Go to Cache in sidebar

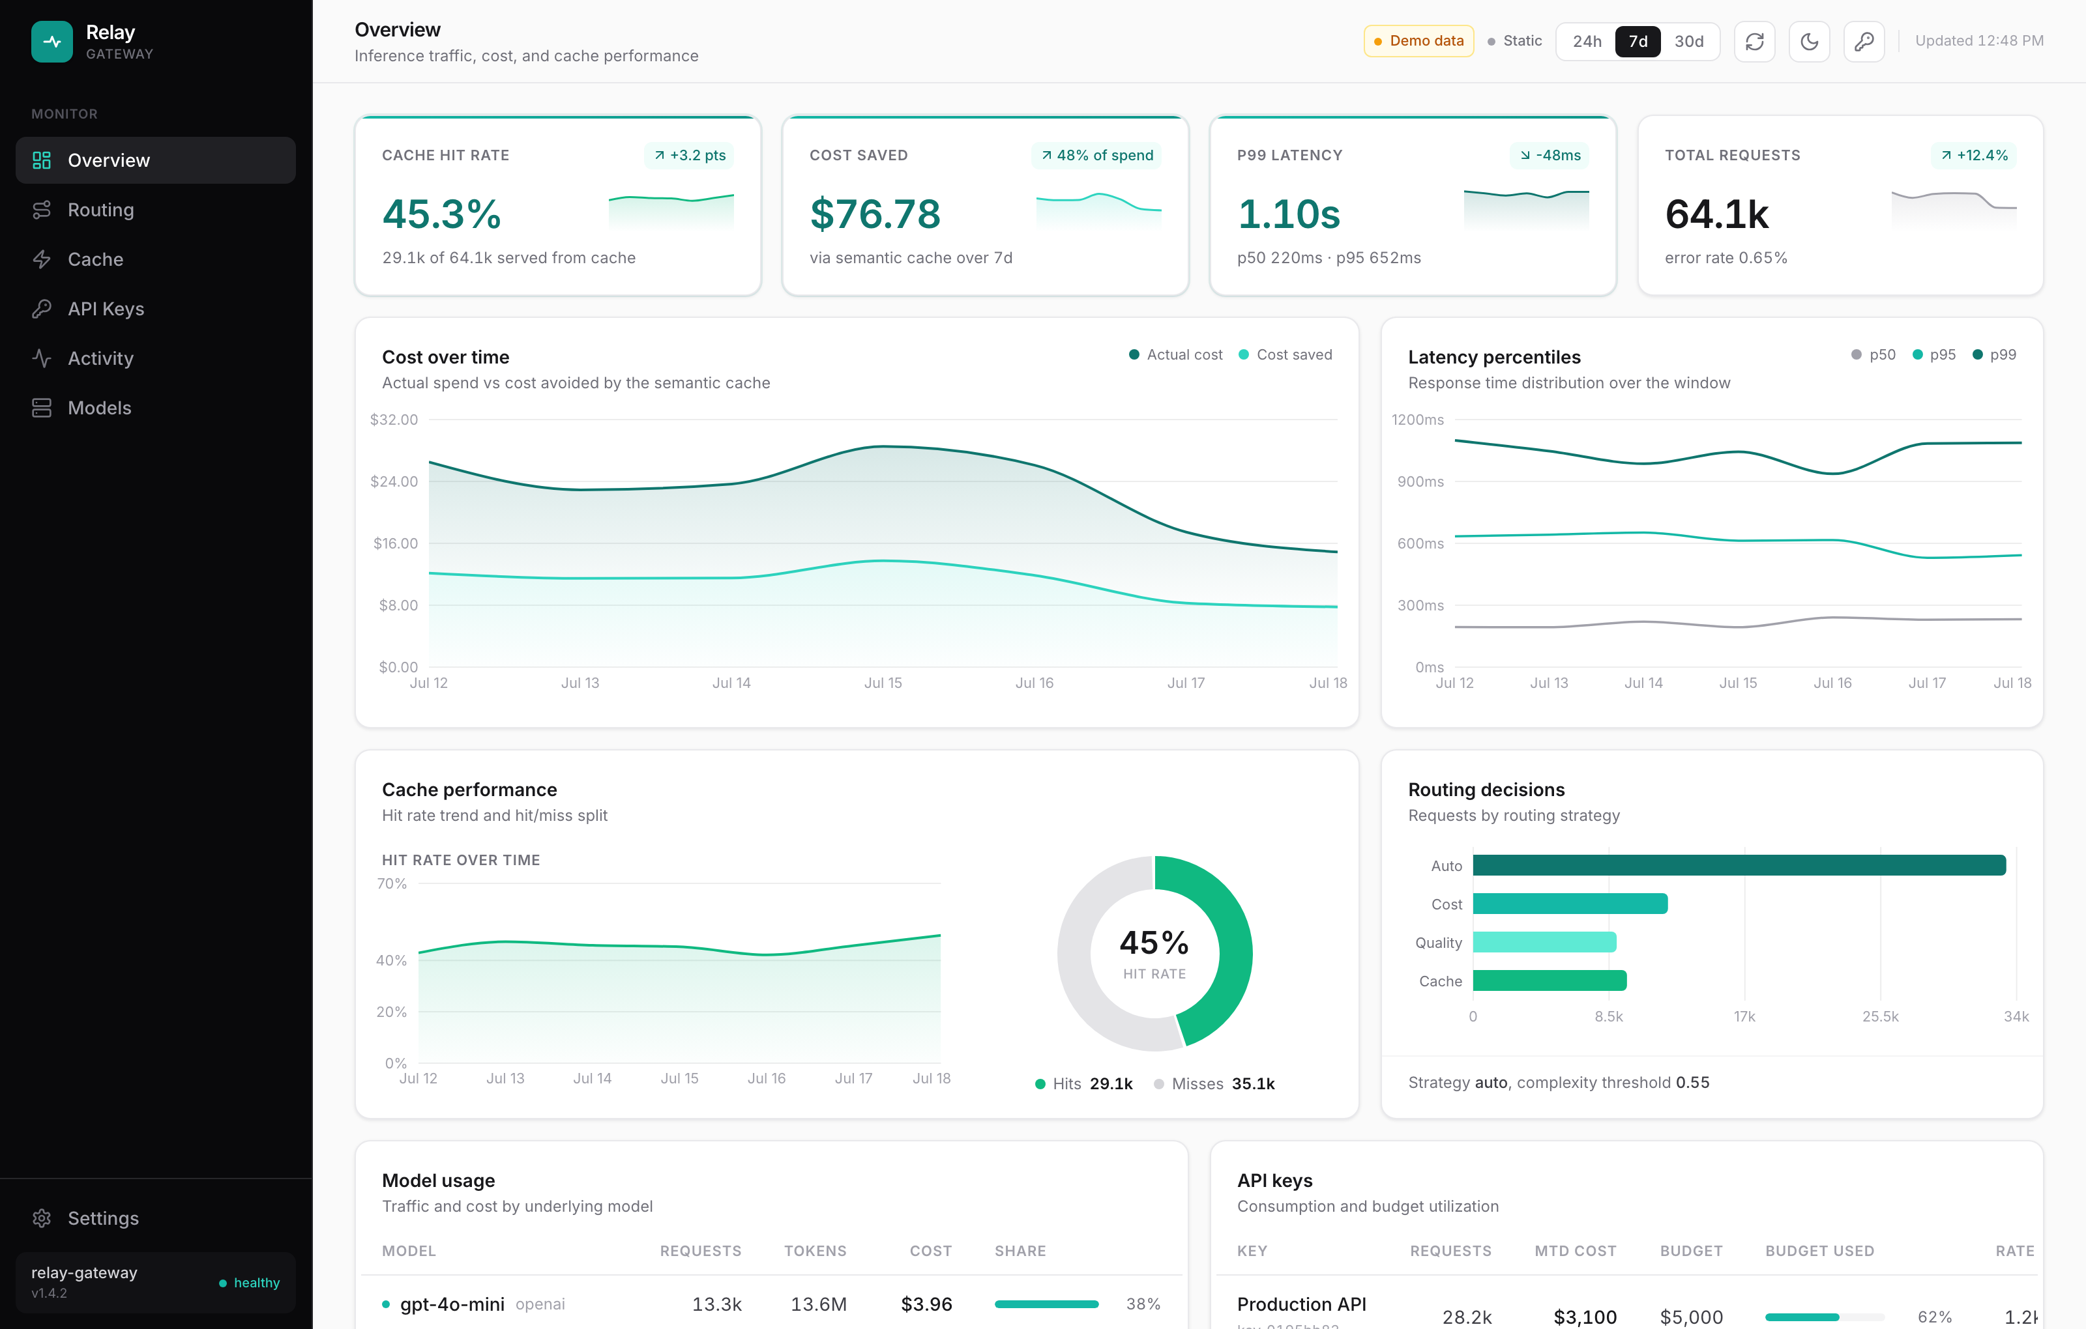tap(156, 259)
